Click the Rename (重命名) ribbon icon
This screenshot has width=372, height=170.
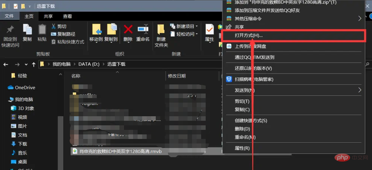coord(143,30)
